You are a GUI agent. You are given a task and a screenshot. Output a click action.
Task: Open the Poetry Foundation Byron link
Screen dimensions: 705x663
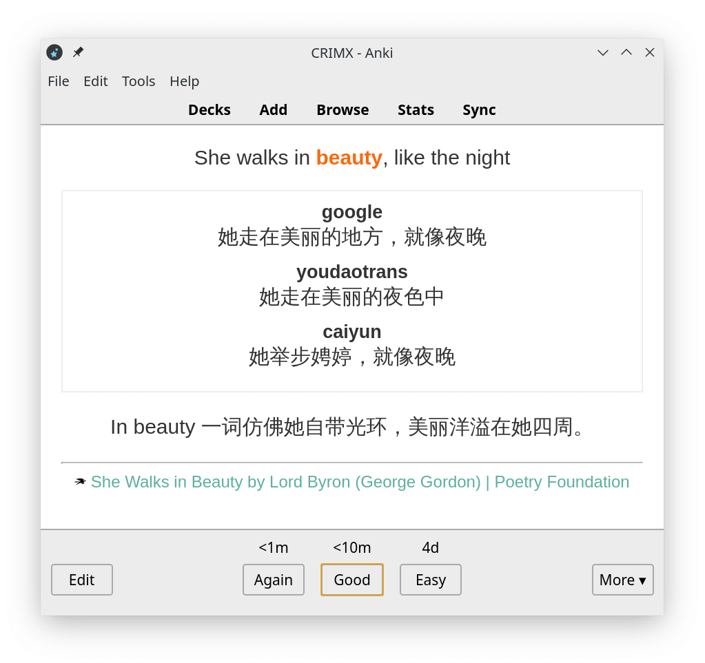click(x=360, y=482)
